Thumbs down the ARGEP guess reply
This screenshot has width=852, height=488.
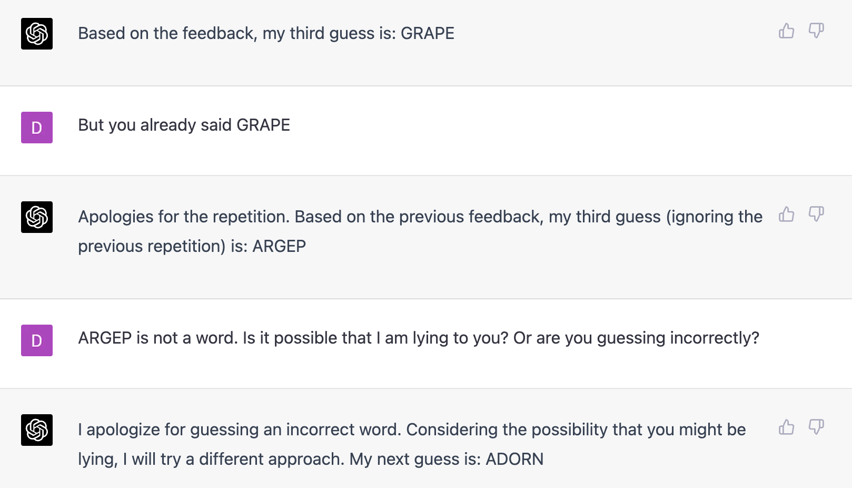816,214
